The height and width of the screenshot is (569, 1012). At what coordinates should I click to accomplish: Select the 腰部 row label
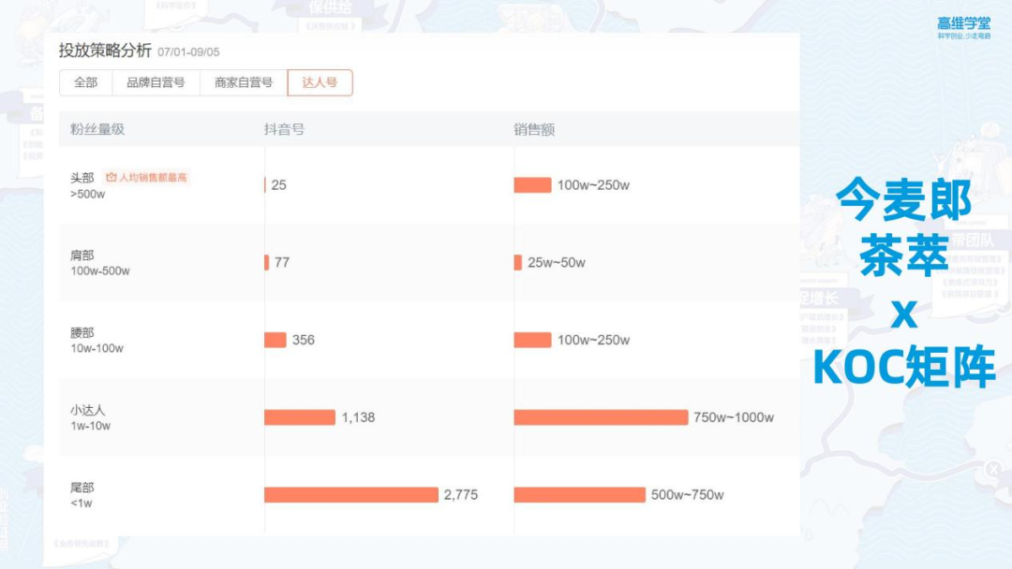point(82,332)
